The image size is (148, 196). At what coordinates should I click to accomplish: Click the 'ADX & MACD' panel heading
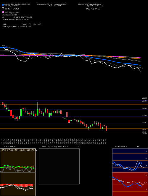coord(9,147)
